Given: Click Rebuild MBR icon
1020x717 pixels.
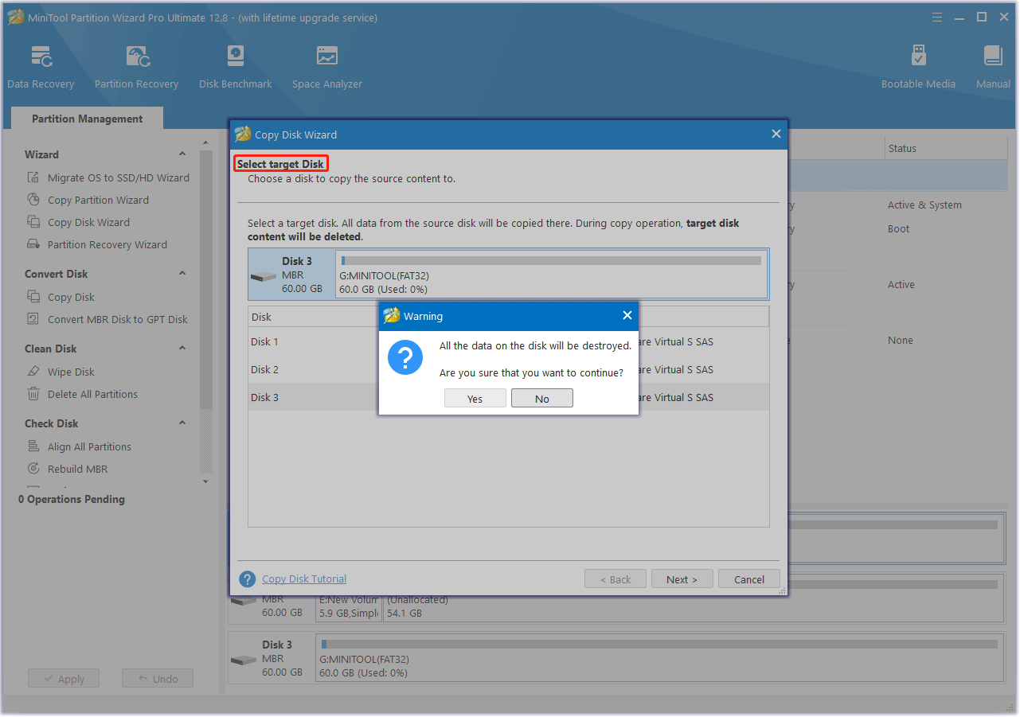Looking at the screenshot, I should (x=33, y=469).
